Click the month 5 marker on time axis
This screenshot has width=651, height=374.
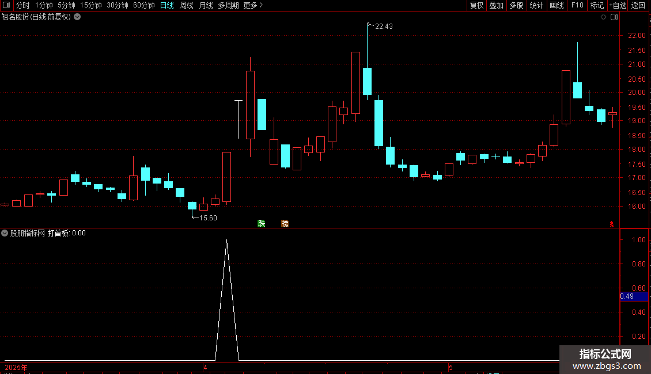[451, 367]
